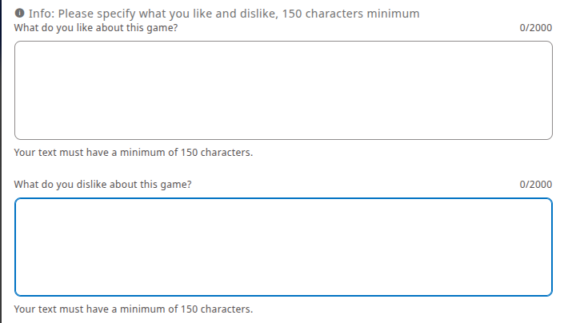The image size is (564, 323).
Task: Click the minimum characters warning under the dislike box
Action: [x=134, y=309]
